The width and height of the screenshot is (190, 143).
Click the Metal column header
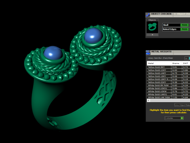coord(159,63)
